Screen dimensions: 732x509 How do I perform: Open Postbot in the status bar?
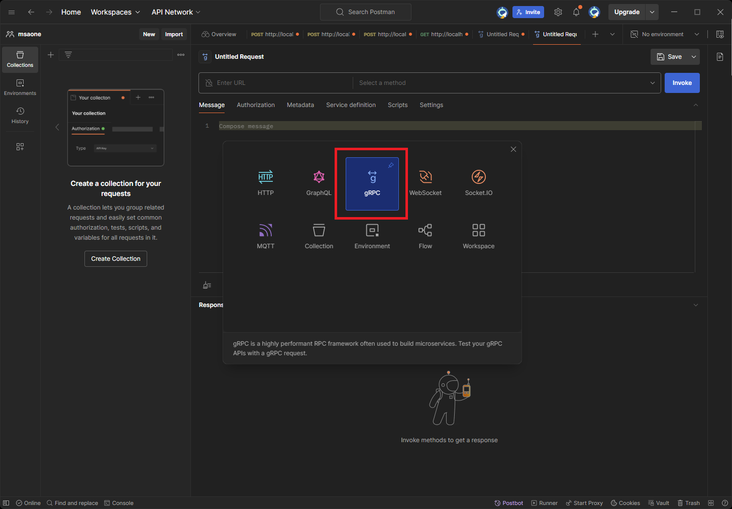508,503
